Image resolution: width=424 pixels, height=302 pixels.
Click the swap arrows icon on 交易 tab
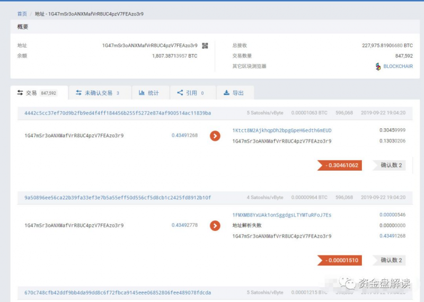pos(20,93)
